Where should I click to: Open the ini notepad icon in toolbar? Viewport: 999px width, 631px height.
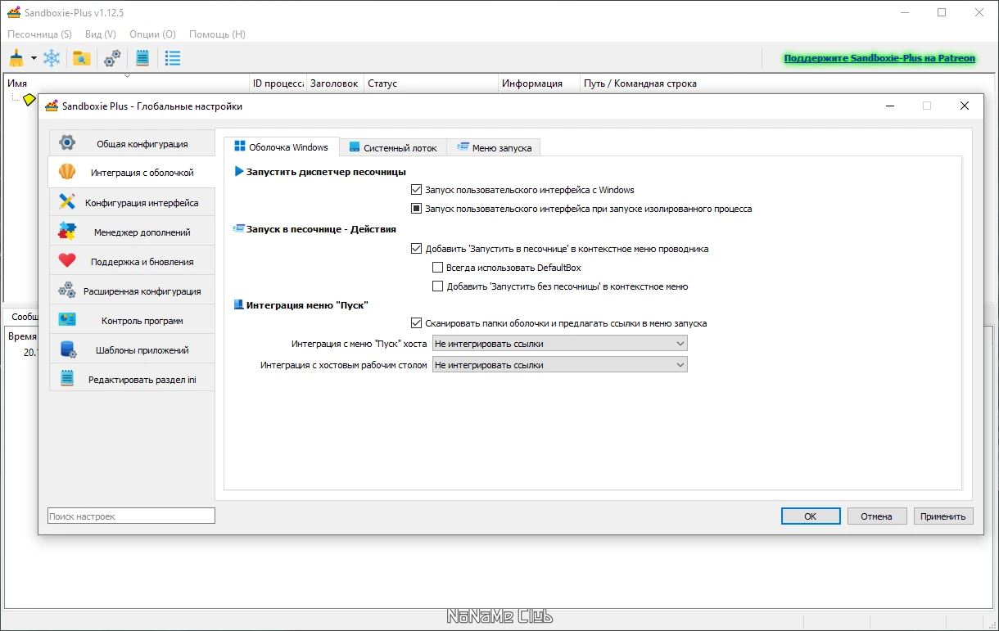pyautogui.click(x=142, y=58)
